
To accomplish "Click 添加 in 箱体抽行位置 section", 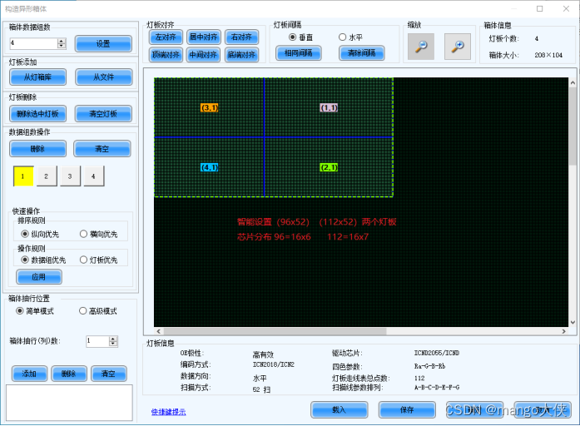I will (x=29, y=374).
